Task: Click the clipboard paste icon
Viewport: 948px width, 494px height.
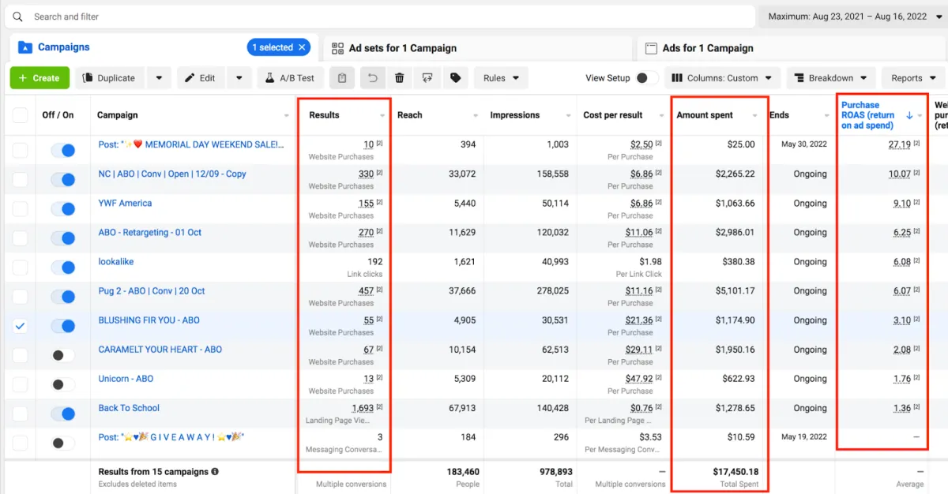Action: tap(342, 78)
